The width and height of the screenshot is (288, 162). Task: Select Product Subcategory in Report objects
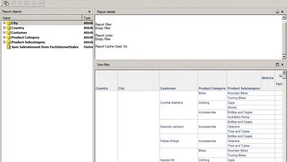47,42
